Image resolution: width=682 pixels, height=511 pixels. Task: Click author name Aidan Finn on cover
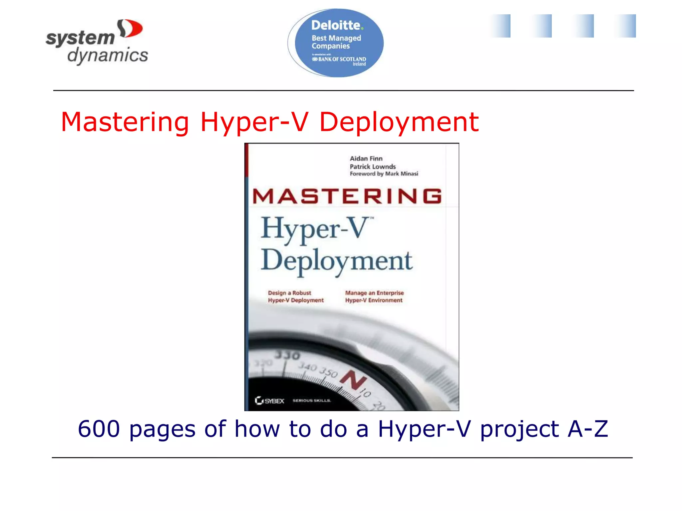tap(366, 159)
